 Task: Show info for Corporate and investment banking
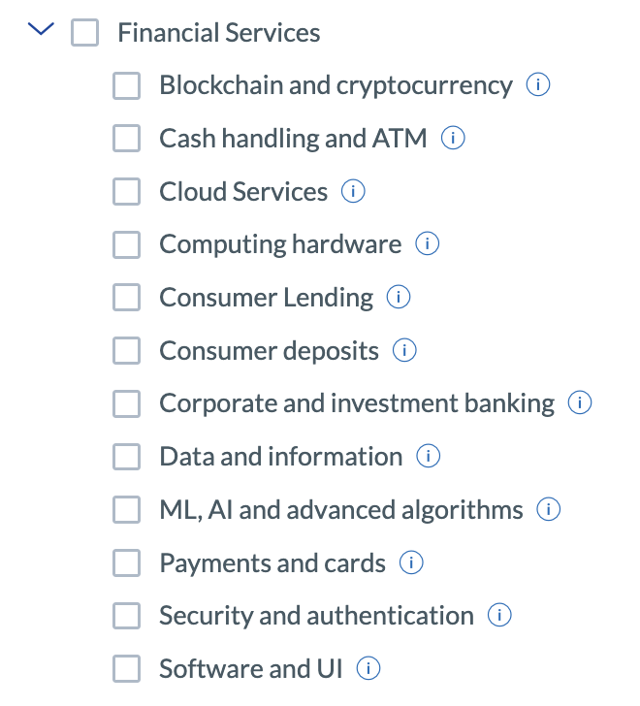coord(580,403)
